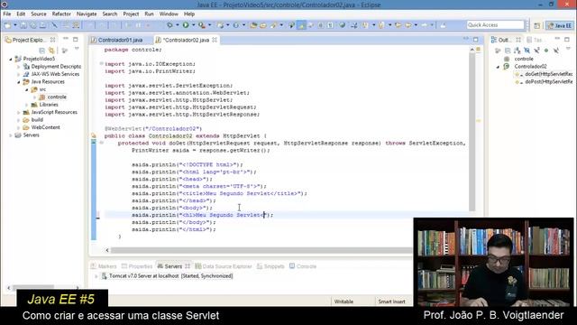Select the Libraries node
Screen dimensions: 577x325
(x=44, y=105)
